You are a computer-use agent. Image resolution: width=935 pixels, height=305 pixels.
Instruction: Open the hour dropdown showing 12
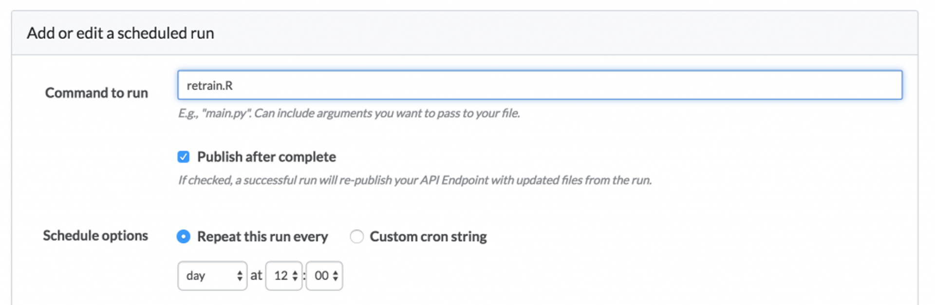(283, 276)
